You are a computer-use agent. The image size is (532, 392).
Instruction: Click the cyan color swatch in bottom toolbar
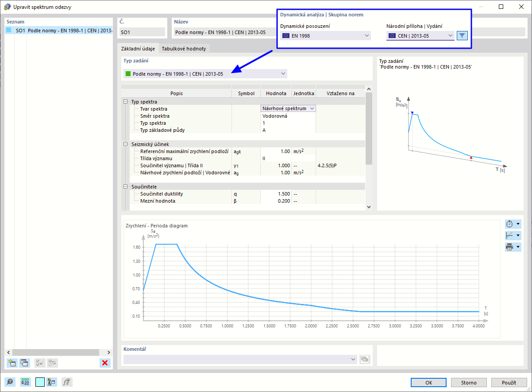(x=40, y=382)
